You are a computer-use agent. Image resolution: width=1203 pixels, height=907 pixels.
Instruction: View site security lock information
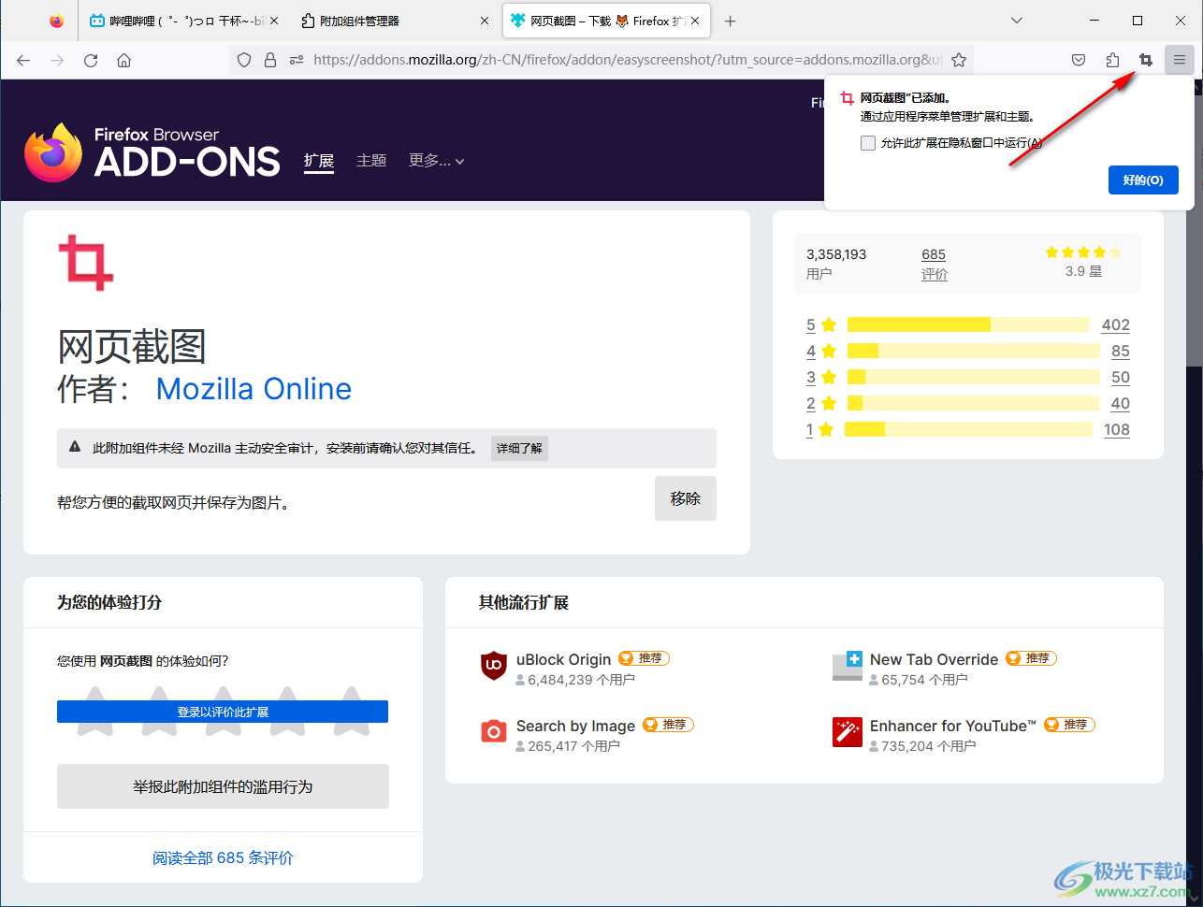270,60
